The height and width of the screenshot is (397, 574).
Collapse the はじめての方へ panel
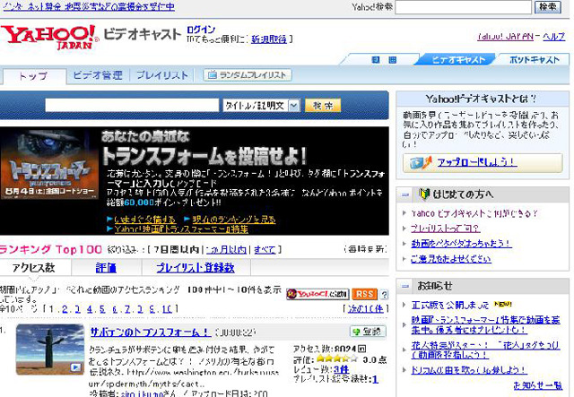[404, 194]
